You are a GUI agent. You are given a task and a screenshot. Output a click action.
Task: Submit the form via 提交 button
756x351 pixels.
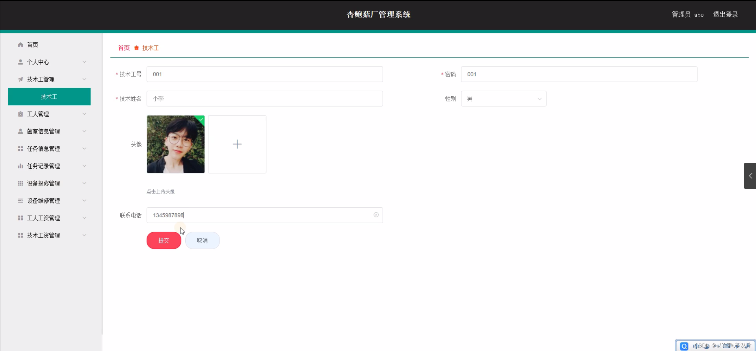click(163, 240)
